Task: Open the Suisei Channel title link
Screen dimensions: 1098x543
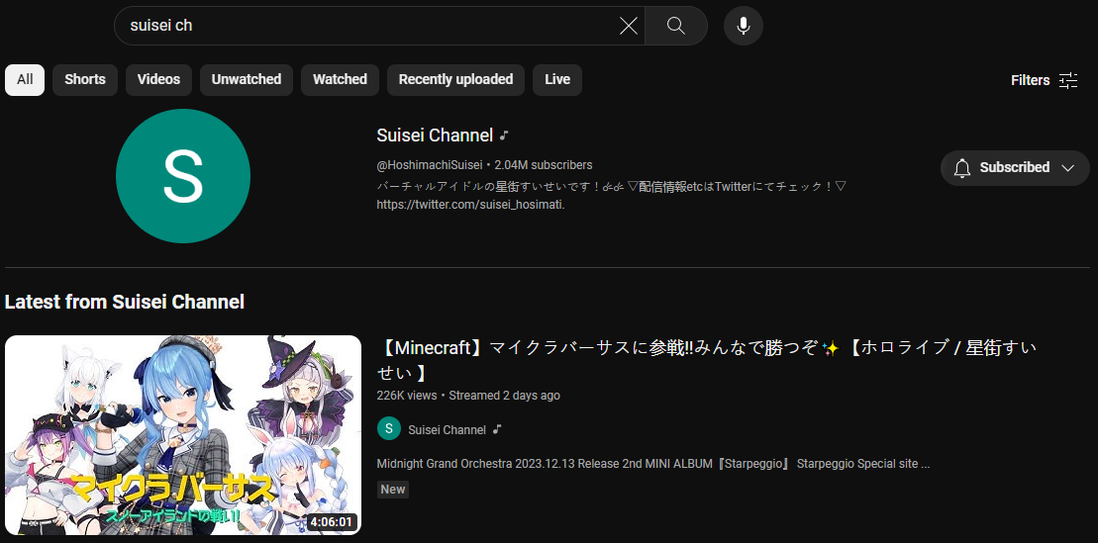Action: [435, 136]
